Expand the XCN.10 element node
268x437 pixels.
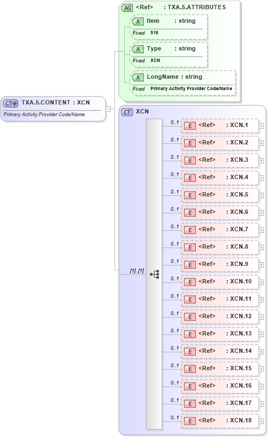(261, 282)
